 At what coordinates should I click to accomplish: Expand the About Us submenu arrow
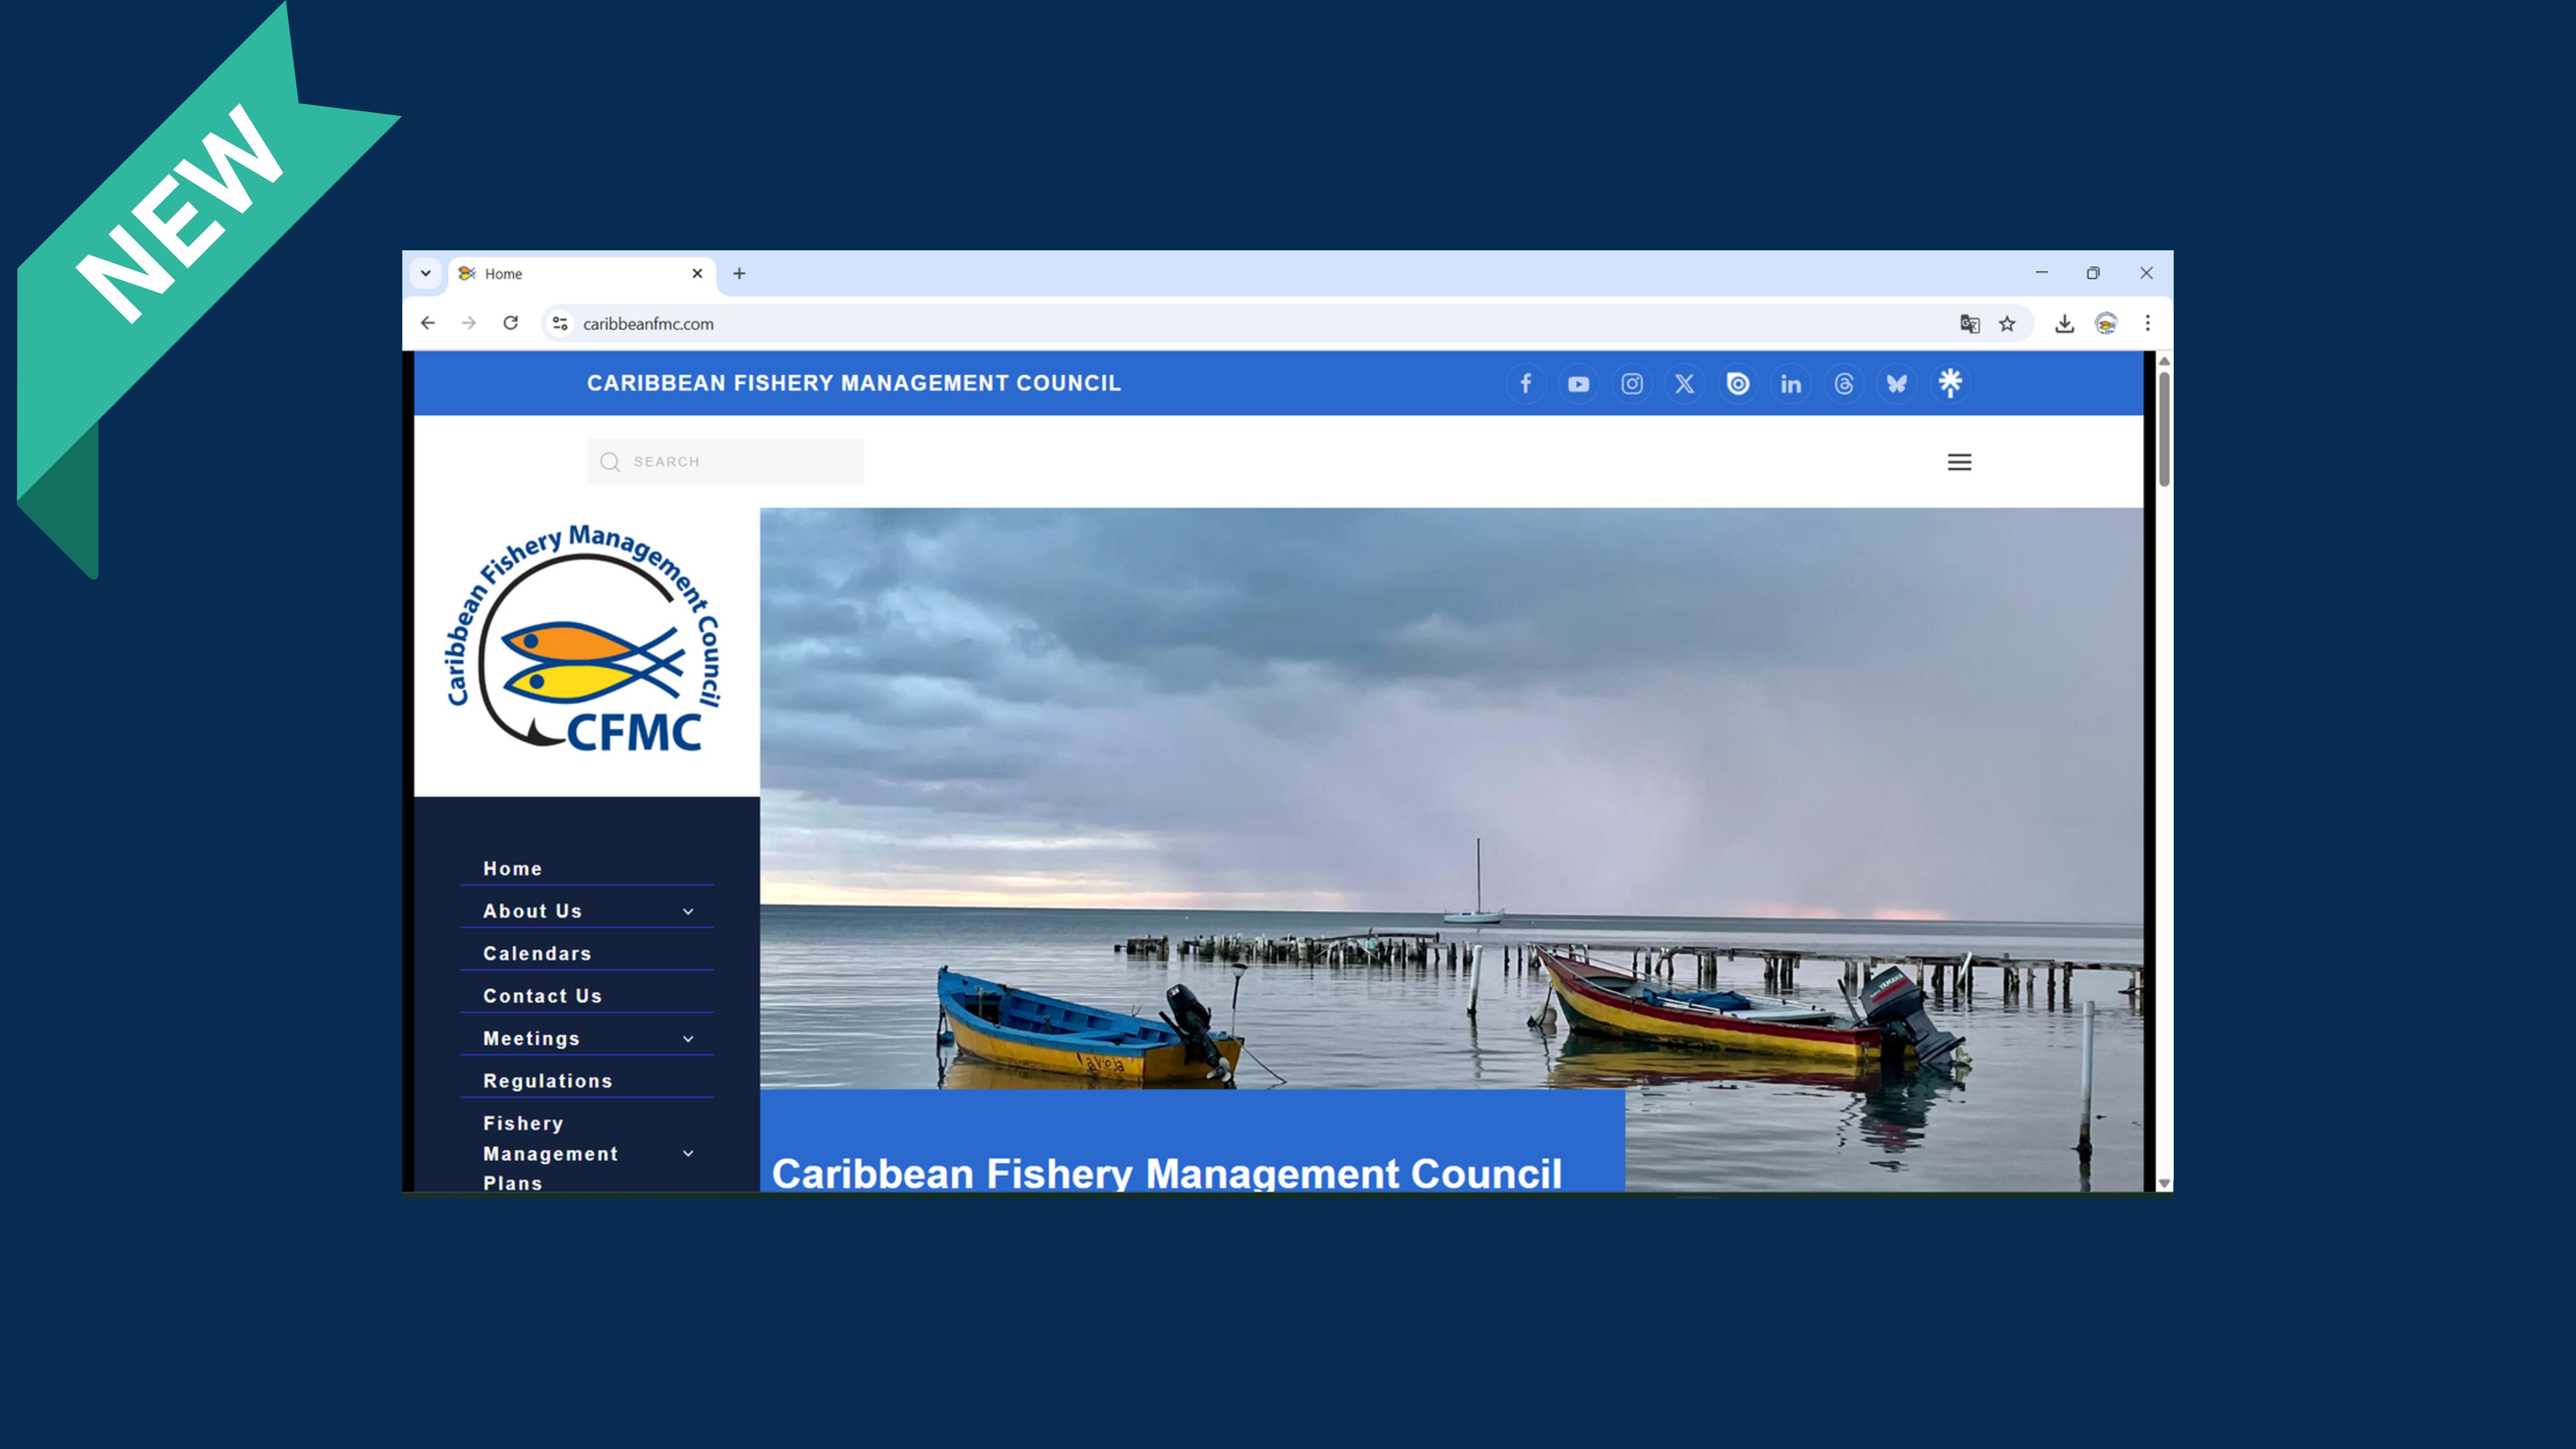click(688, 911)
